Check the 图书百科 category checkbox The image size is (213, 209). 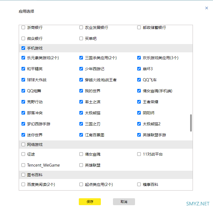coord(23,175)
